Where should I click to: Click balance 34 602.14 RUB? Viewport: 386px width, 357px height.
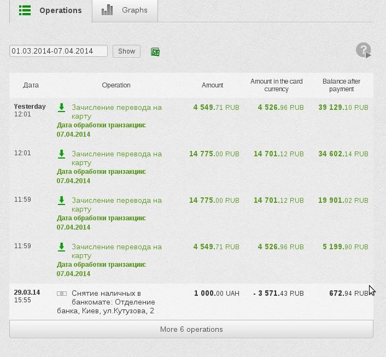coord(343,154)
